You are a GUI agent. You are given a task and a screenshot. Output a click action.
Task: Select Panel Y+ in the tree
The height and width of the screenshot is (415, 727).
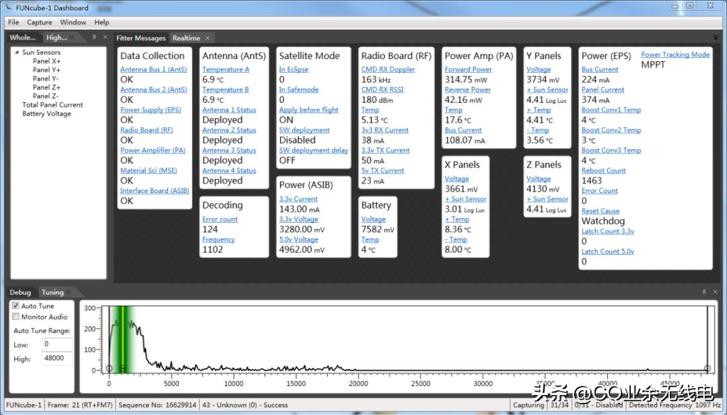pos(46,70)
